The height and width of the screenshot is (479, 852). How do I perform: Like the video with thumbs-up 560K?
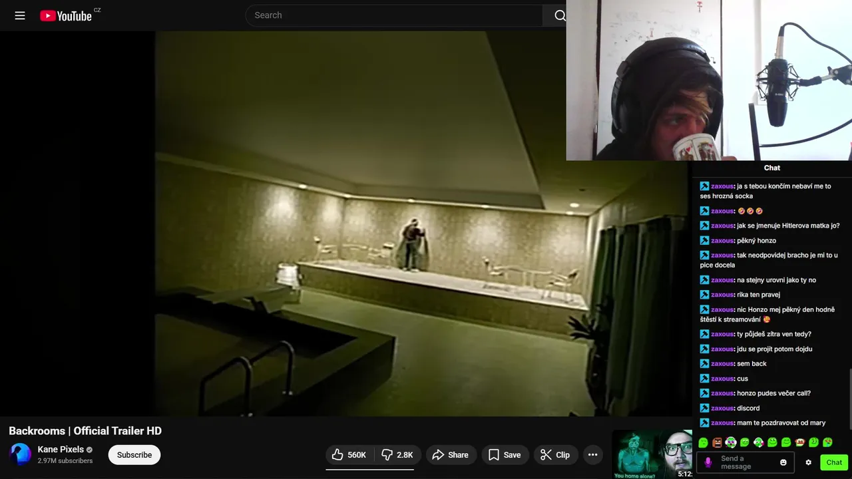[349, 455]
